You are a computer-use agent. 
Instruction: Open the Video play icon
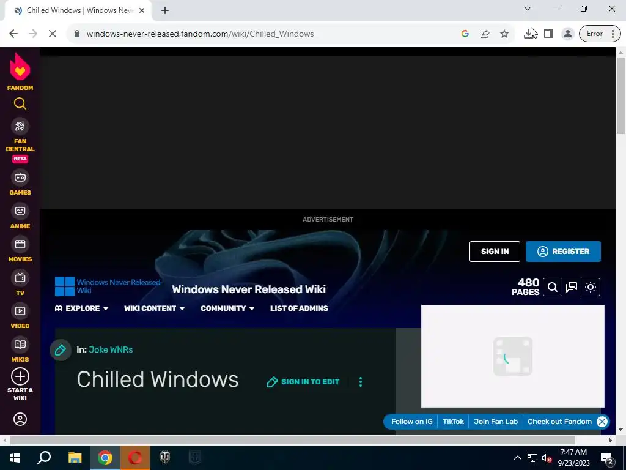pyautogui.click(x=20, y=311)
